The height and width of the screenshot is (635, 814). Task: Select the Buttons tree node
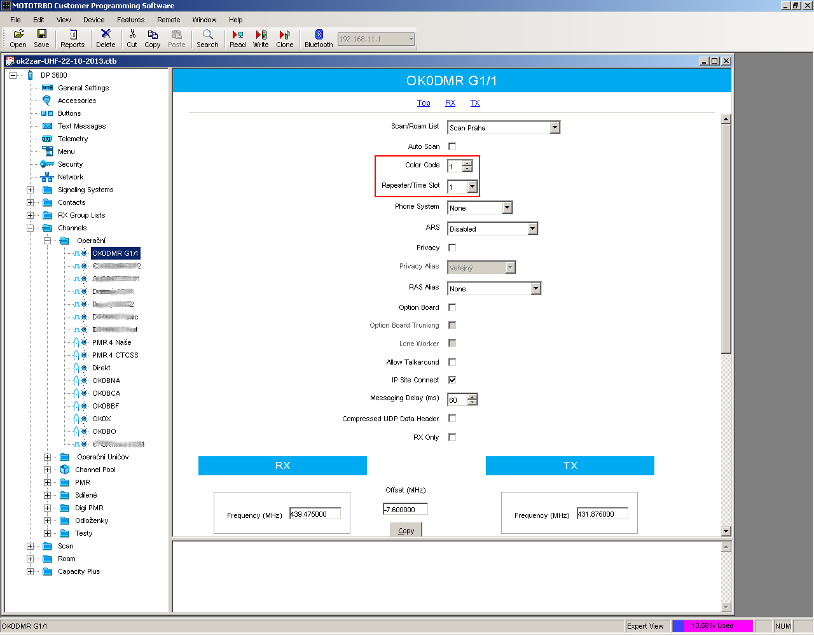pyautogui.click(x=69, y=113)
